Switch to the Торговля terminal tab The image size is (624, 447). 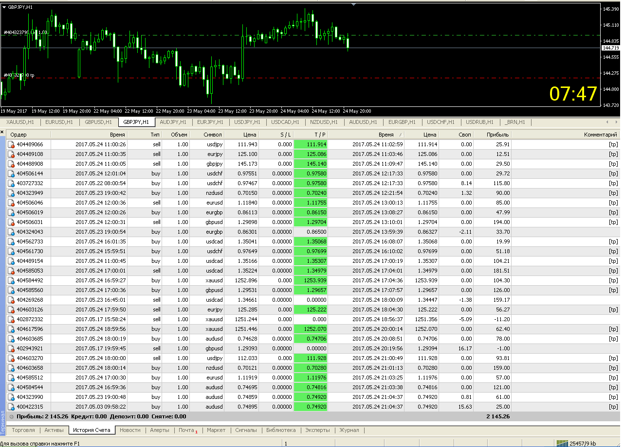[x=23, y=430]
